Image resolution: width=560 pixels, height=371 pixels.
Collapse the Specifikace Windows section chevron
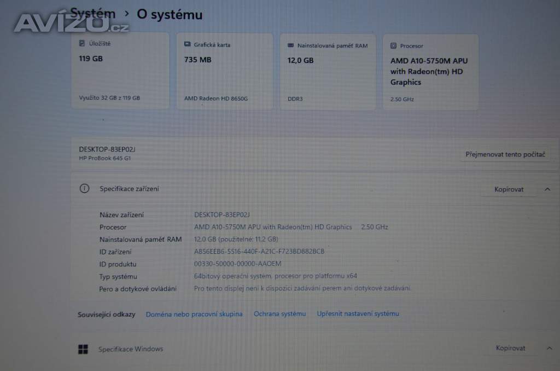pos(549,348)
